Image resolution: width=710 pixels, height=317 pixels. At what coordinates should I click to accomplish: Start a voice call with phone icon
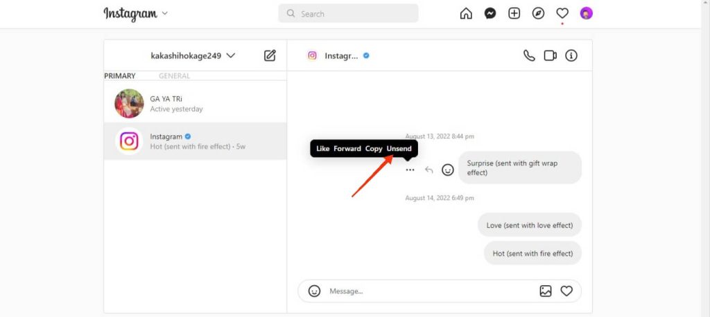point(529,55)
